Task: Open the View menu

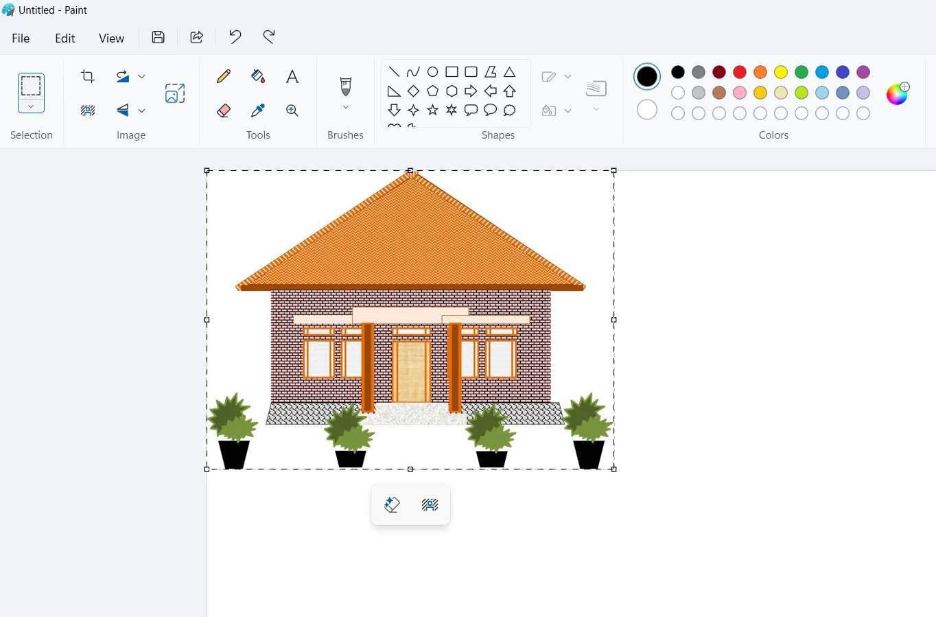Action: coord(111,38)
